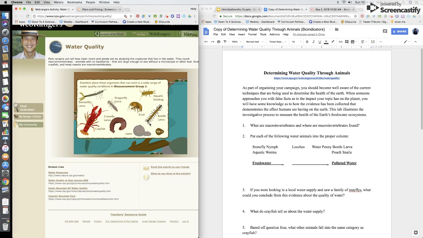Toggle bold formatting in Docs

point(307,42)
